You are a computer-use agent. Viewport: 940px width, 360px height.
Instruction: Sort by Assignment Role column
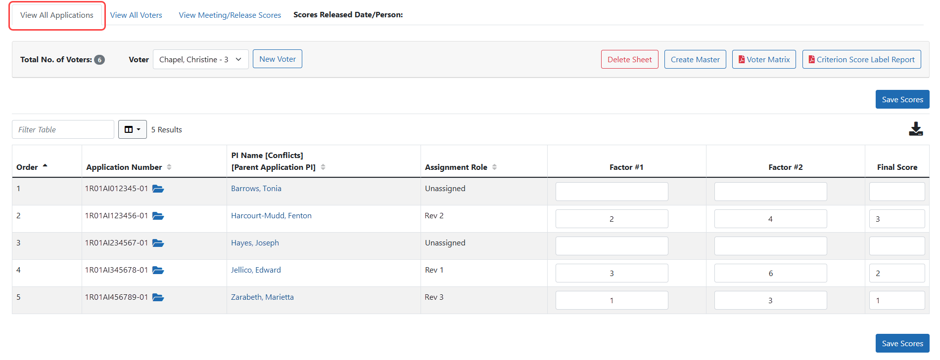(494, 167)
